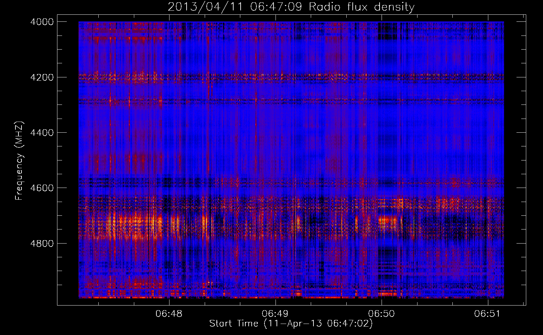The image size is (543, 335).
Task: Click the 06:48 time tick label
Action: (169, 314)
